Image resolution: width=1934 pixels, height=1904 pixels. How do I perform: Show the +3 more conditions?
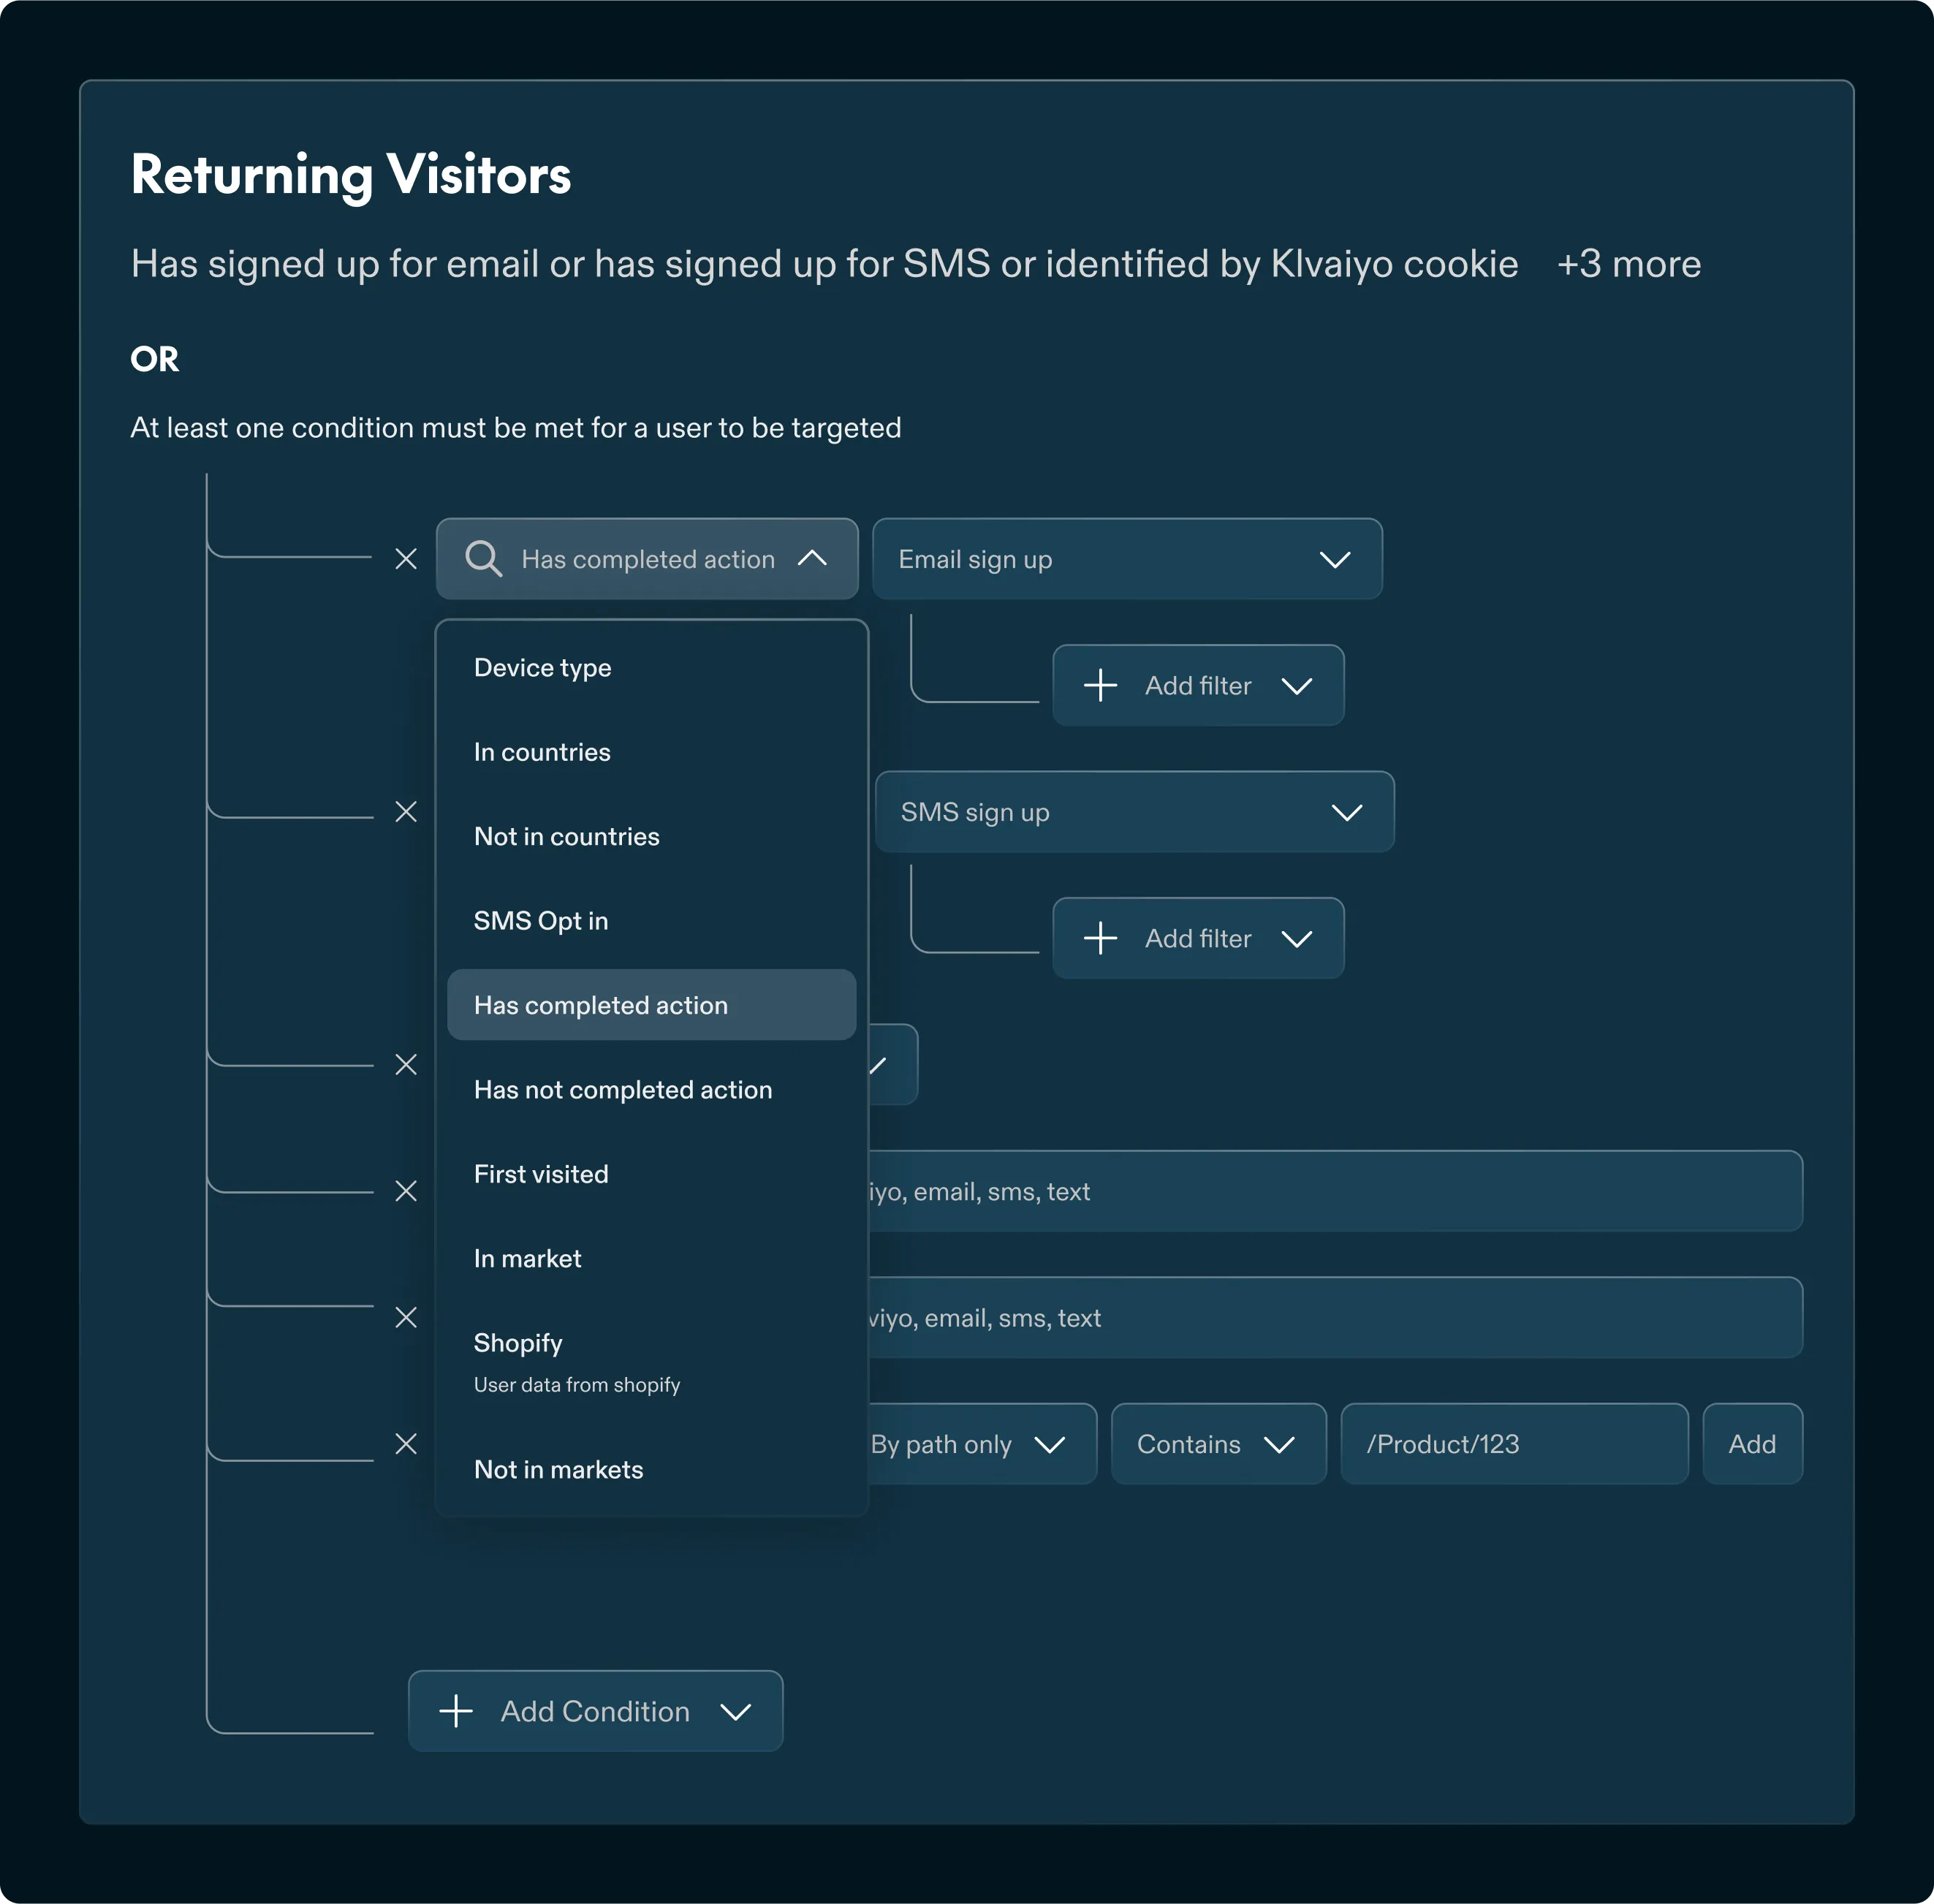click(1628, 264)
